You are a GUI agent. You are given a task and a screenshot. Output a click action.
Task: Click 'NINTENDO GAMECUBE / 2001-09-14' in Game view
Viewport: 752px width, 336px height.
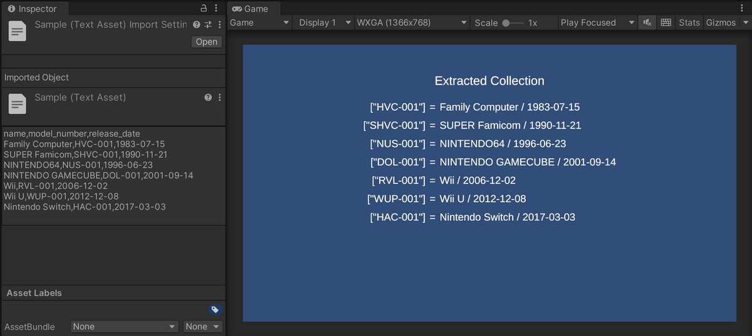click(x=528, y=162)
